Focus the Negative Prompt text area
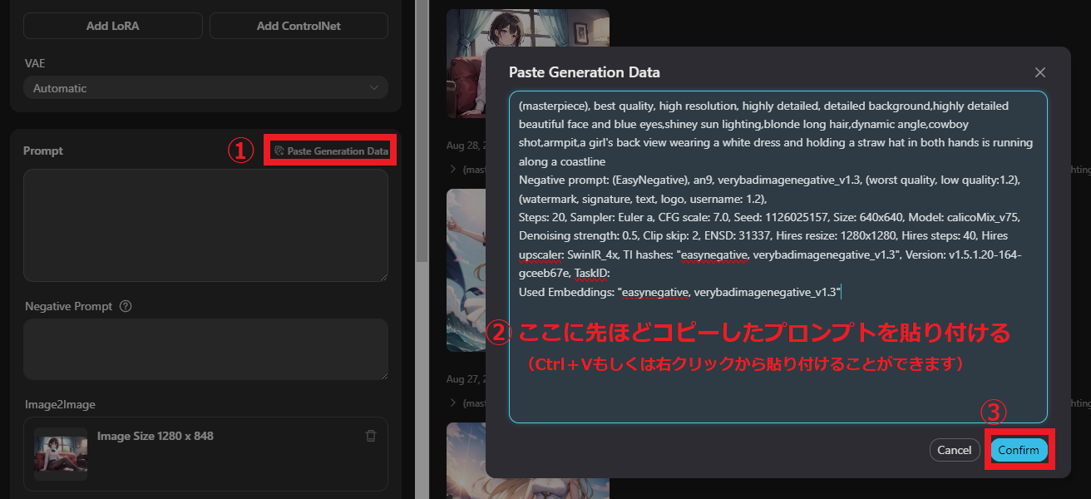This screenshot has height=499, width=1091. pos(205,349)
